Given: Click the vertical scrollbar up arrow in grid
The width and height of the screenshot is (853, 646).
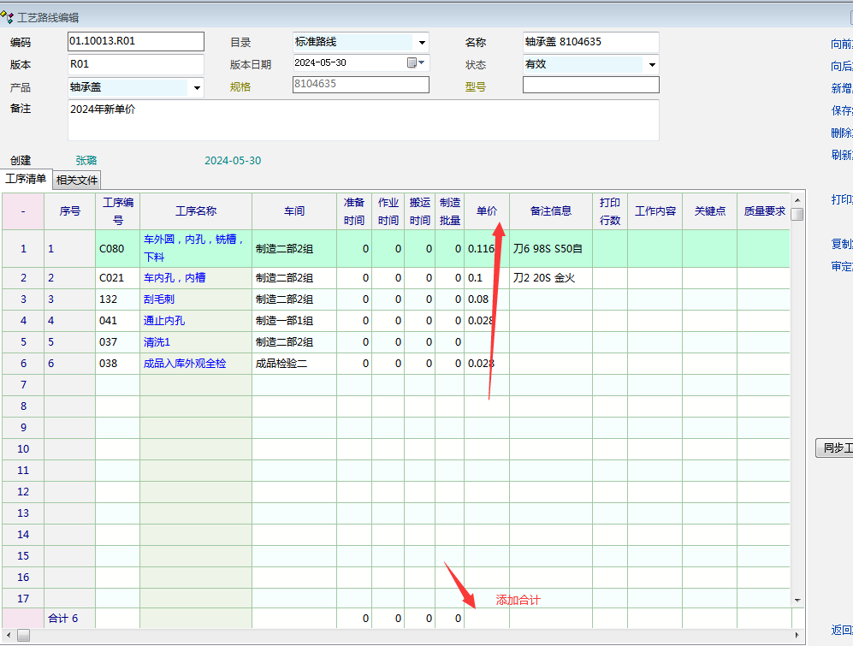Looking at the screenshot, I should (797, 199).
